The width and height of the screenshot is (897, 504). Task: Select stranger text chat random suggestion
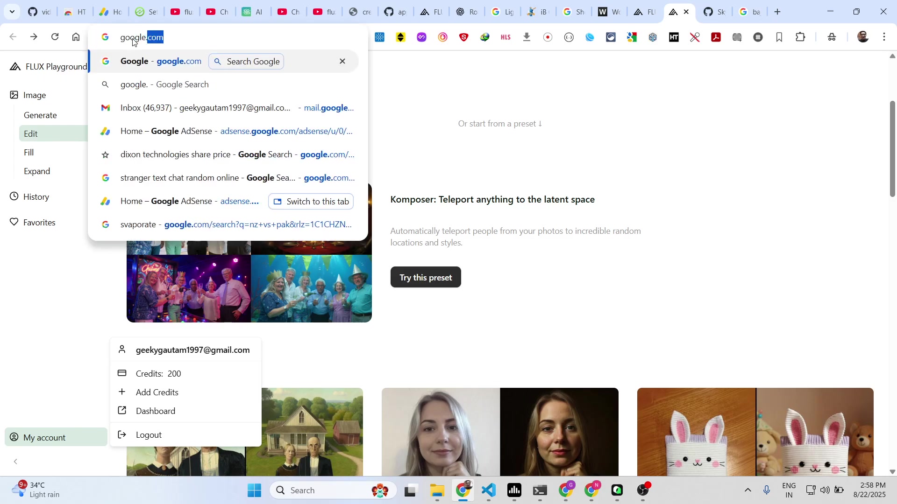(223, 178)
